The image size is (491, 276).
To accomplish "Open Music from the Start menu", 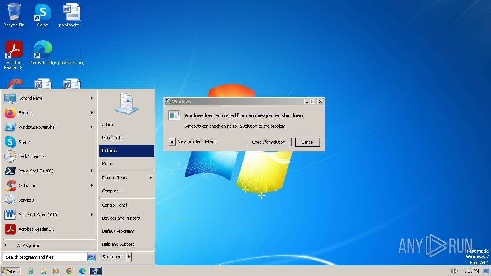I will tap(127, 164).
